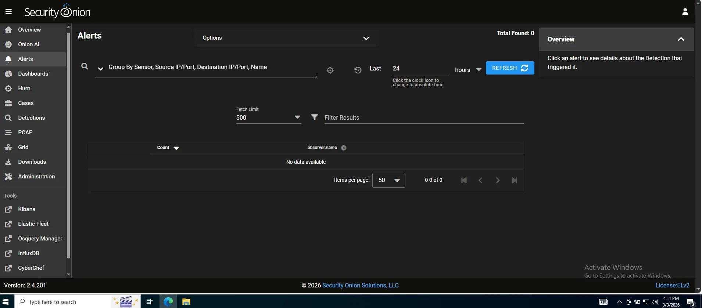The width and height of the screenshot is (702, 308).
Task: Click the hamburger menu icon
Action: pos(8,12)
